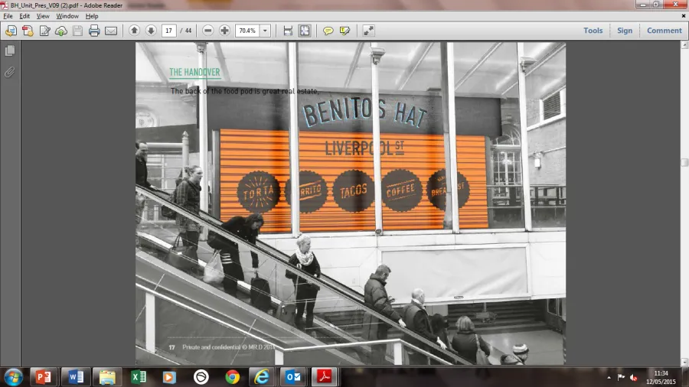
Task: Open the zoom level dropdown
Action: coord(265,31)
